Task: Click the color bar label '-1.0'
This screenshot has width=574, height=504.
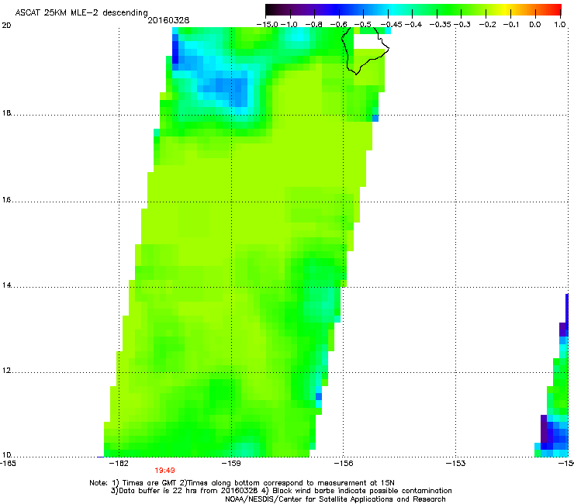Action: [289, 25]
